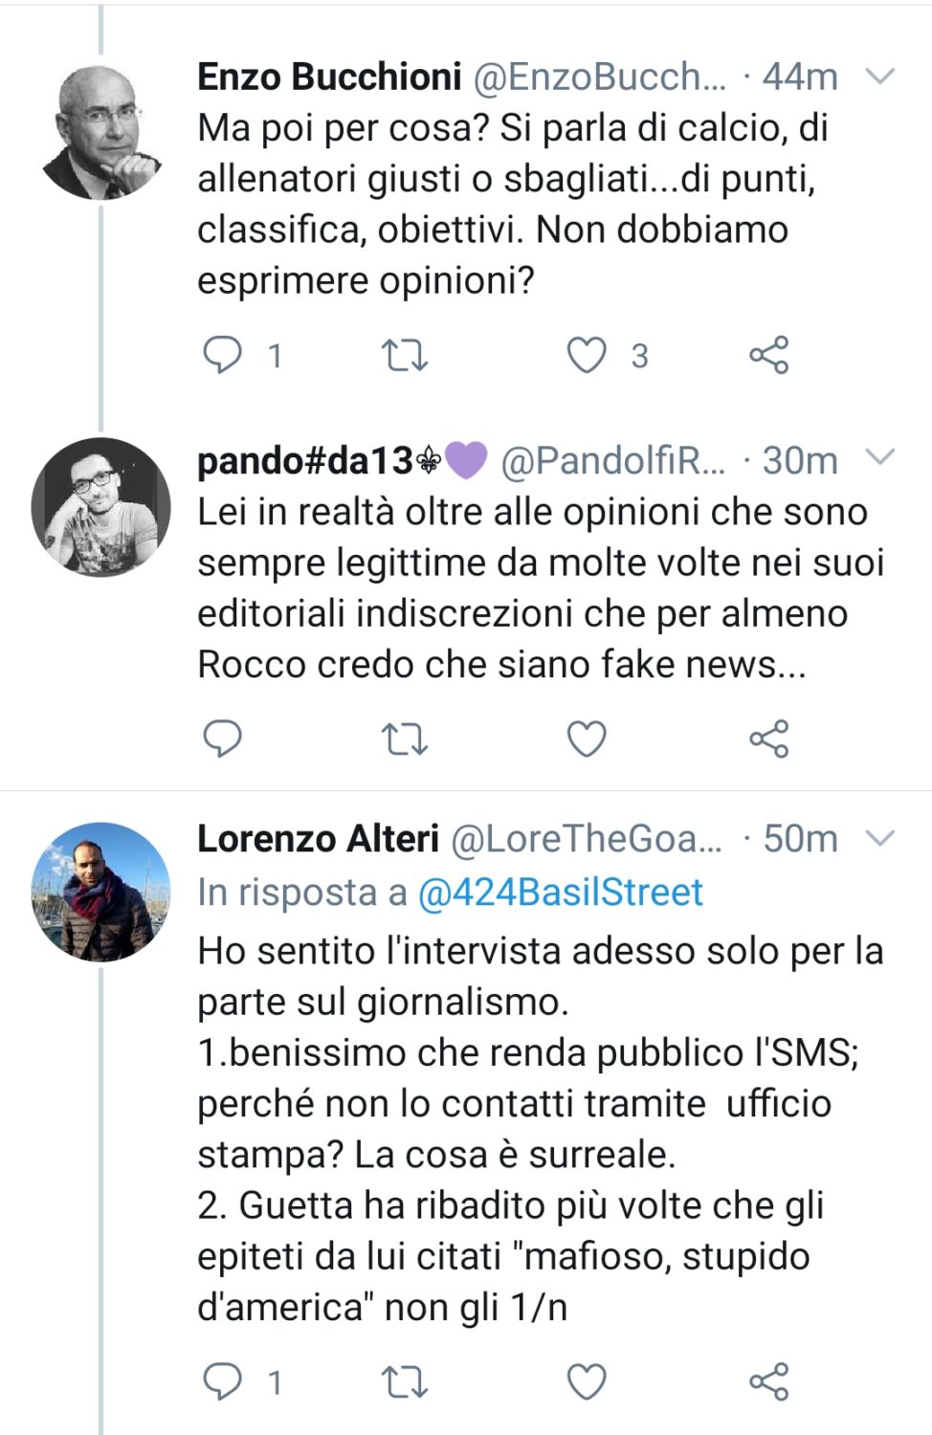932x1435 pixels.
Task: Like Enzo Bucchioni's tweet
Action: (588, 355)
